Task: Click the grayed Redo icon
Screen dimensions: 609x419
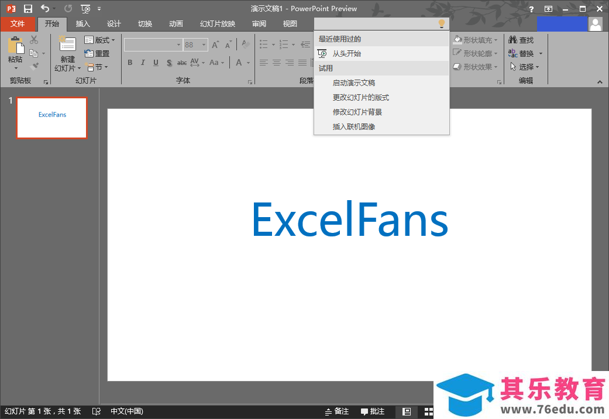Action: tap(68, 9)
